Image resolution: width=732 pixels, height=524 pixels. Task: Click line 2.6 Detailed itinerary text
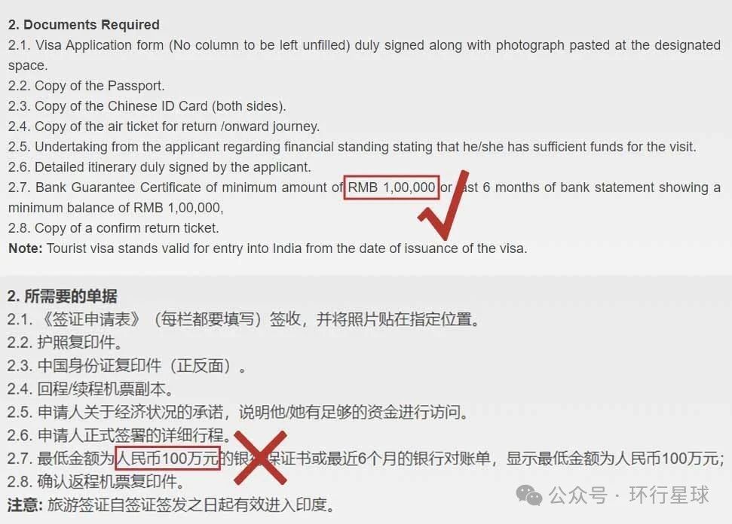pos(159,167)
